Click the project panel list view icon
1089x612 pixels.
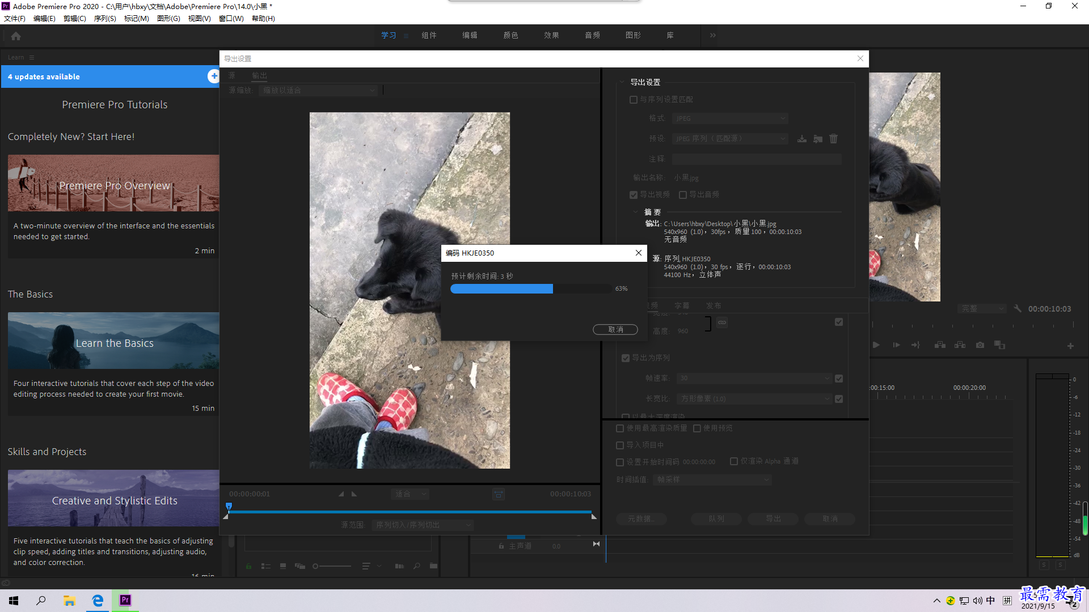pos(265,566)
